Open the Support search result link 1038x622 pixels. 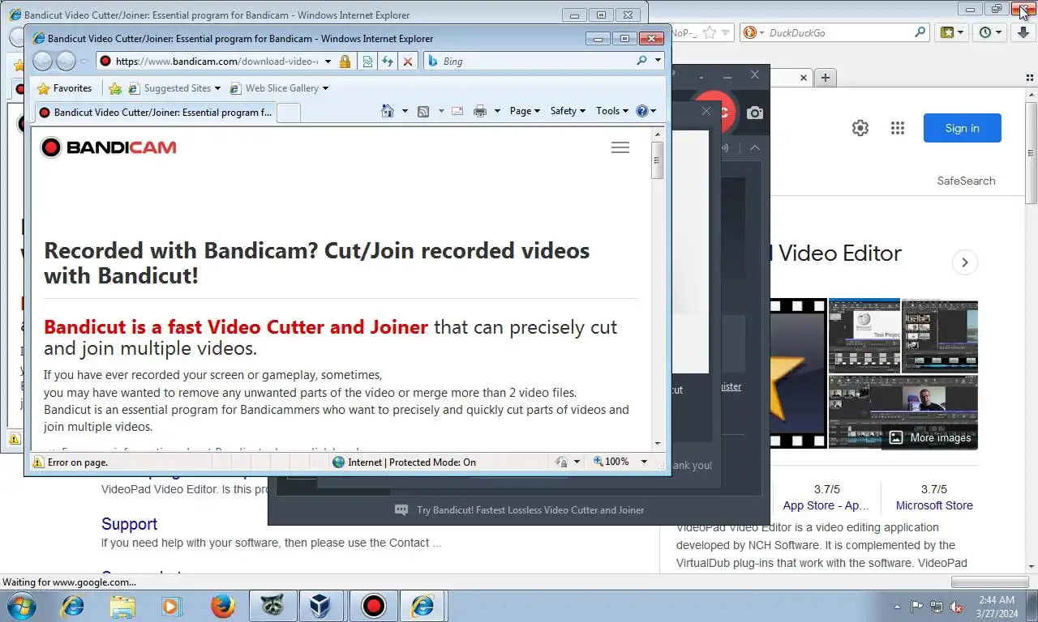tap(129, 524)
